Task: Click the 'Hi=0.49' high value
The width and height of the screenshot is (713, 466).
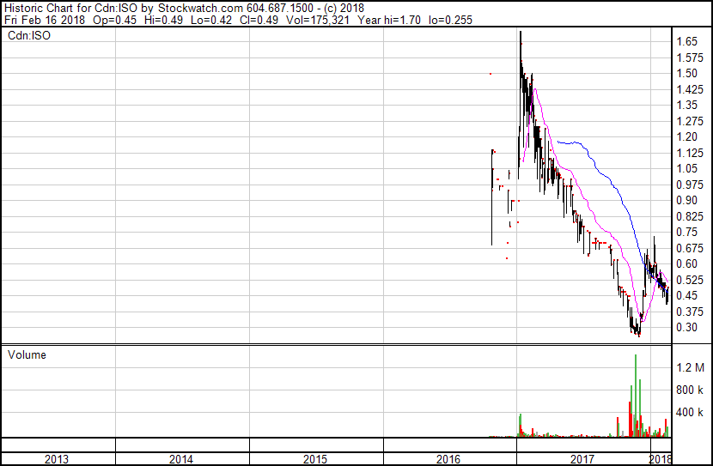Action: (164, 20)
